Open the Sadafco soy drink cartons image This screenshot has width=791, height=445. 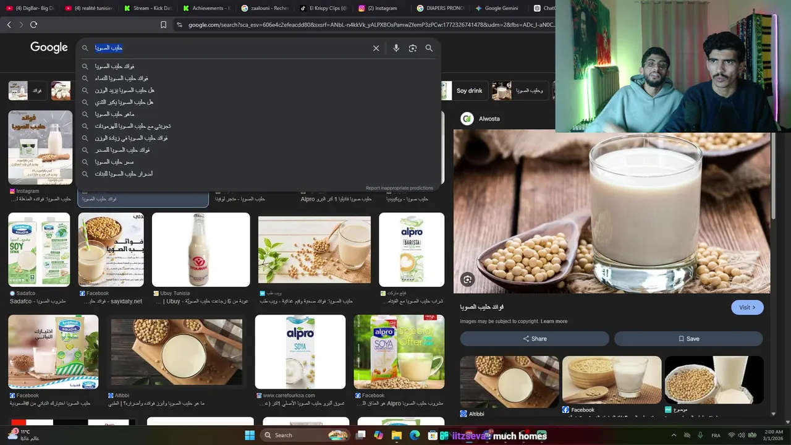click(x=39, y=250)
